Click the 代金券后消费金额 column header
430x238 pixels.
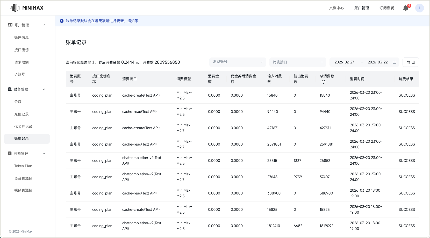tap(243, 79)
